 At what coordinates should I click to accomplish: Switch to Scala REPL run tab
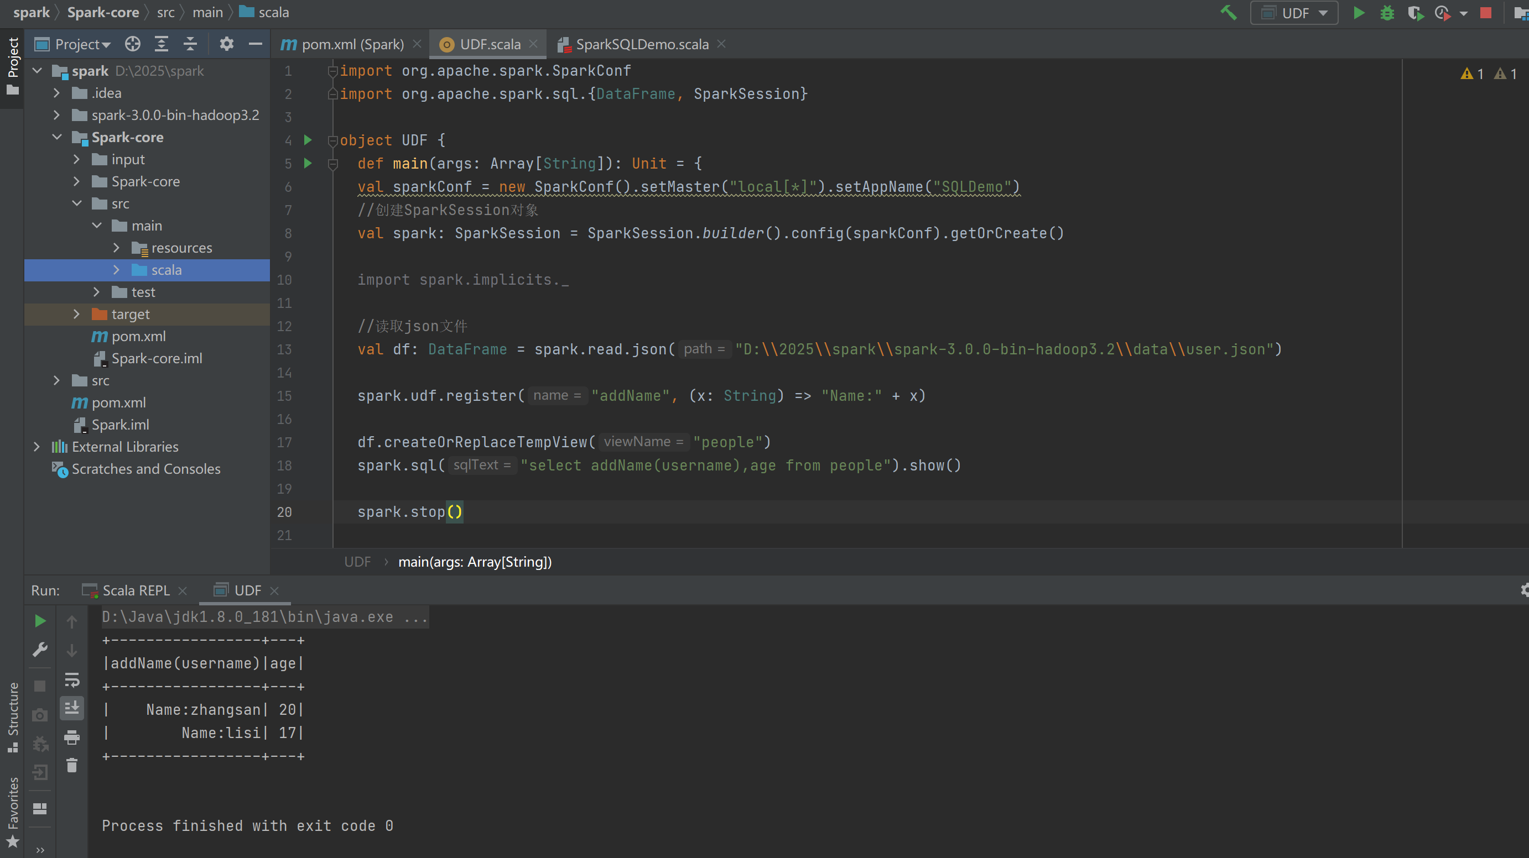(x=136, y=590)
